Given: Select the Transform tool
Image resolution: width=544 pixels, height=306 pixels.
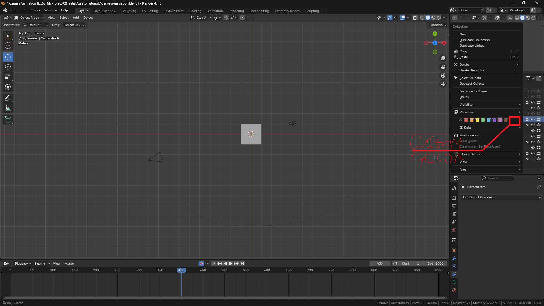Looking at the screenshot, I should [8, 87].
